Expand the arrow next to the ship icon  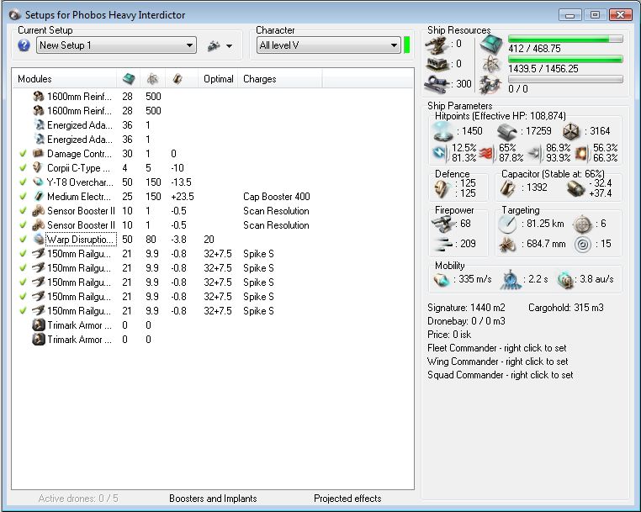click(230, 45)
